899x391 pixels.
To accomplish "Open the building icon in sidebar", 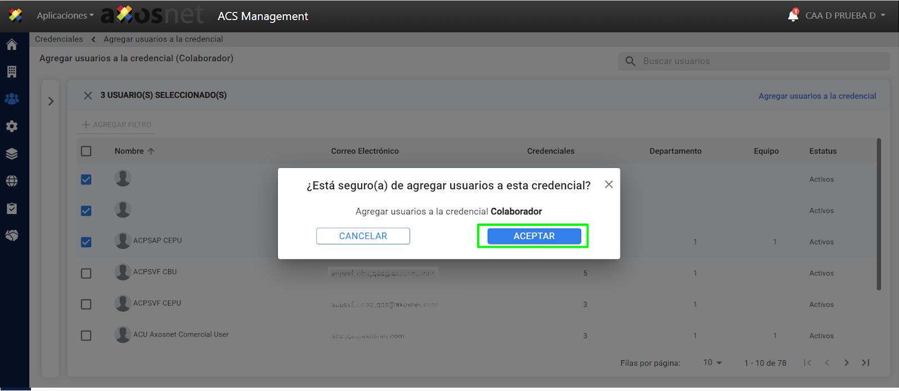I will point(12,72).
